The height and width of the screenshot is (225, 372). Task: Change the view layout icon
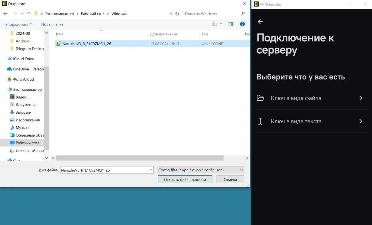click(214, 24)
